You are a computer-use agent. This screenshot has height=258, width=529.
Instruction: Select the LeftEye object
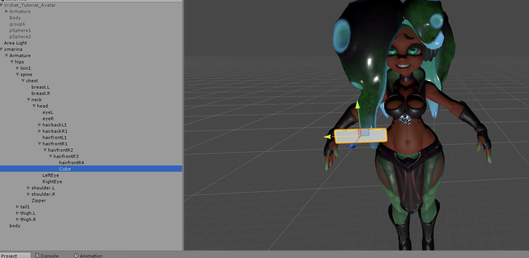click(51, 175)
